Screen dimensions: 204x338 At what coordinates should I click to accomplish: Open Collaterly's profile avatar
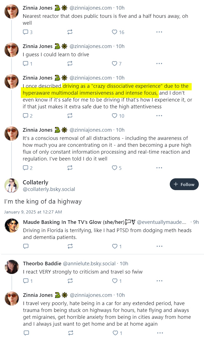(12, 185)
